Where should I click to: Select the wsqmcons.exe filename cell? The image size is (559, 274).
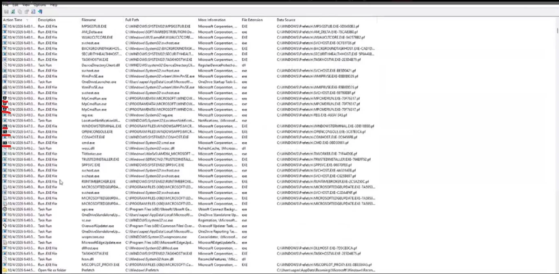[x=93, y=237]
